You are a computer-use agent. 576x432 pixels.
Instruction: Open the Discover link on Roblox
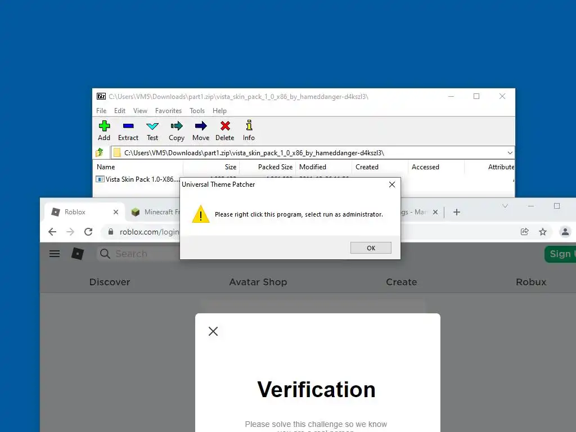point(110,282)
